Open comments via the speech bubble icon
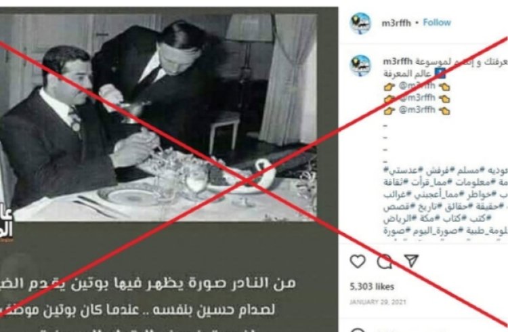The width and height of the screenshot is (508, 332). point(385,262)
